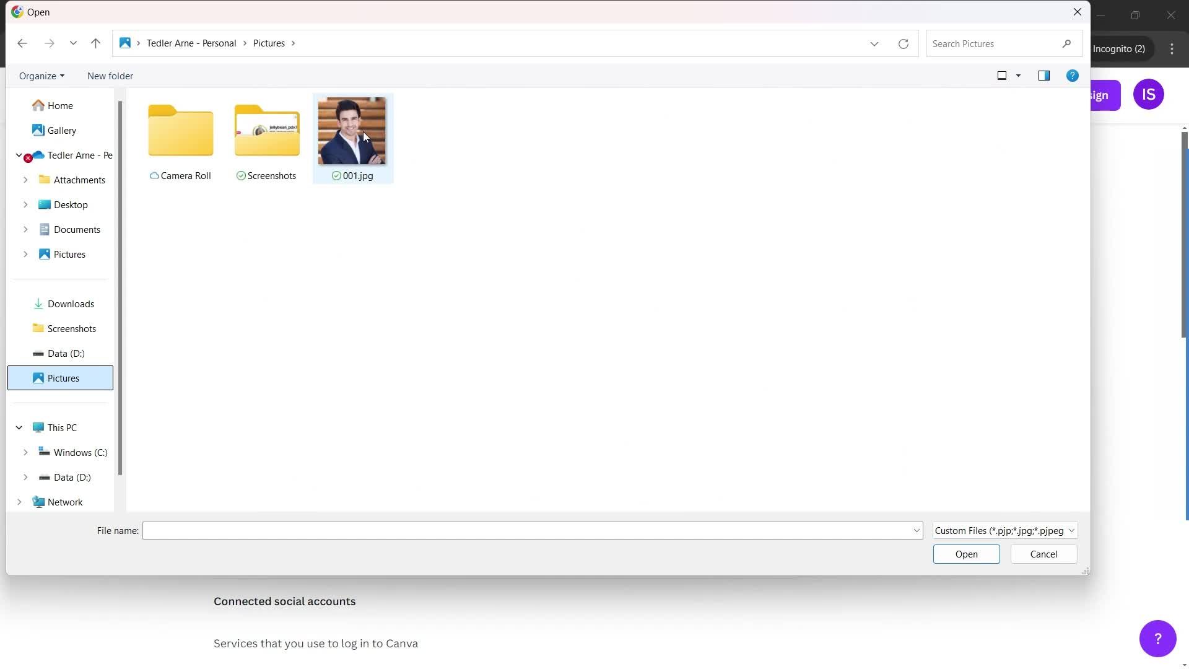
Task: Click the refresh button in address bar
Action: 903,43
